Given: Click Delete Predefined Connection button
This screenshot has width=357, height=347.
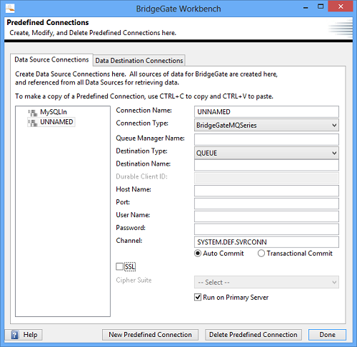Looking at the screenshot, I should click(253, 335).
